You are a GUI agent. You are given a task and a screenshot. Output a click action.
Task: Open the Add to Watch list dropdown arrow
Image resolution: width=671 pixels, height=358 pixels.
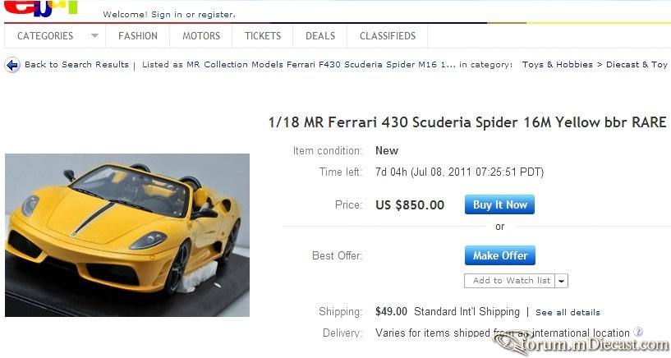point(562,281)
